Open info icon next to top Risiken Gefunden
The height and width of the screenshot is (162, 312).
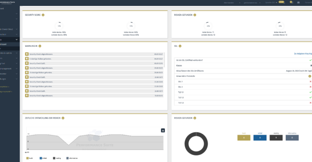[x=195, y=15]
